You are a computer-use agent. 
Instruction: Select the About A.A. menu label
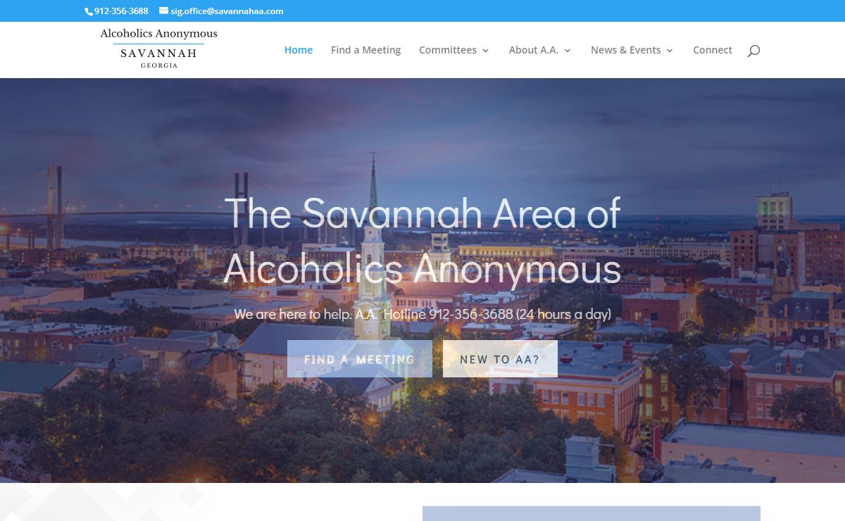pos(534,50)
